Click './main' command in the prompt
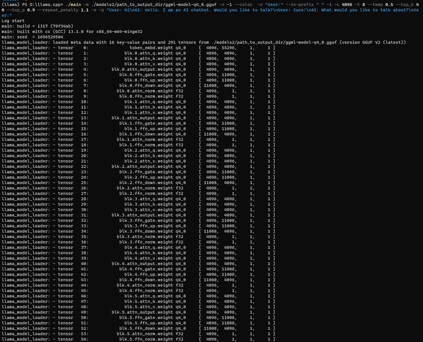Screen dimensions: 423x342 tap(73, 5)
